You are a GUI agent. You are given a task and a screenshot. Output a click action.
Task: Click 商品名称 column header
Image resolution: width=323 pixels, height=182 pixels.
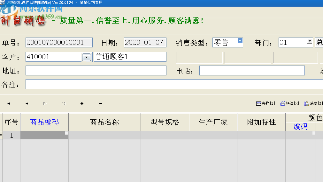[x=104, y=122]
